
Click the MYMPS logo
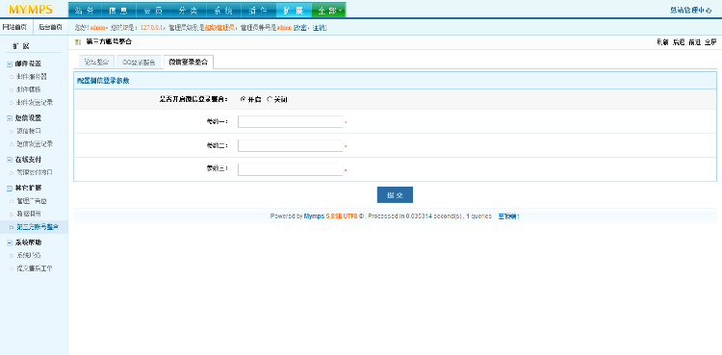[x=31, y=10]
